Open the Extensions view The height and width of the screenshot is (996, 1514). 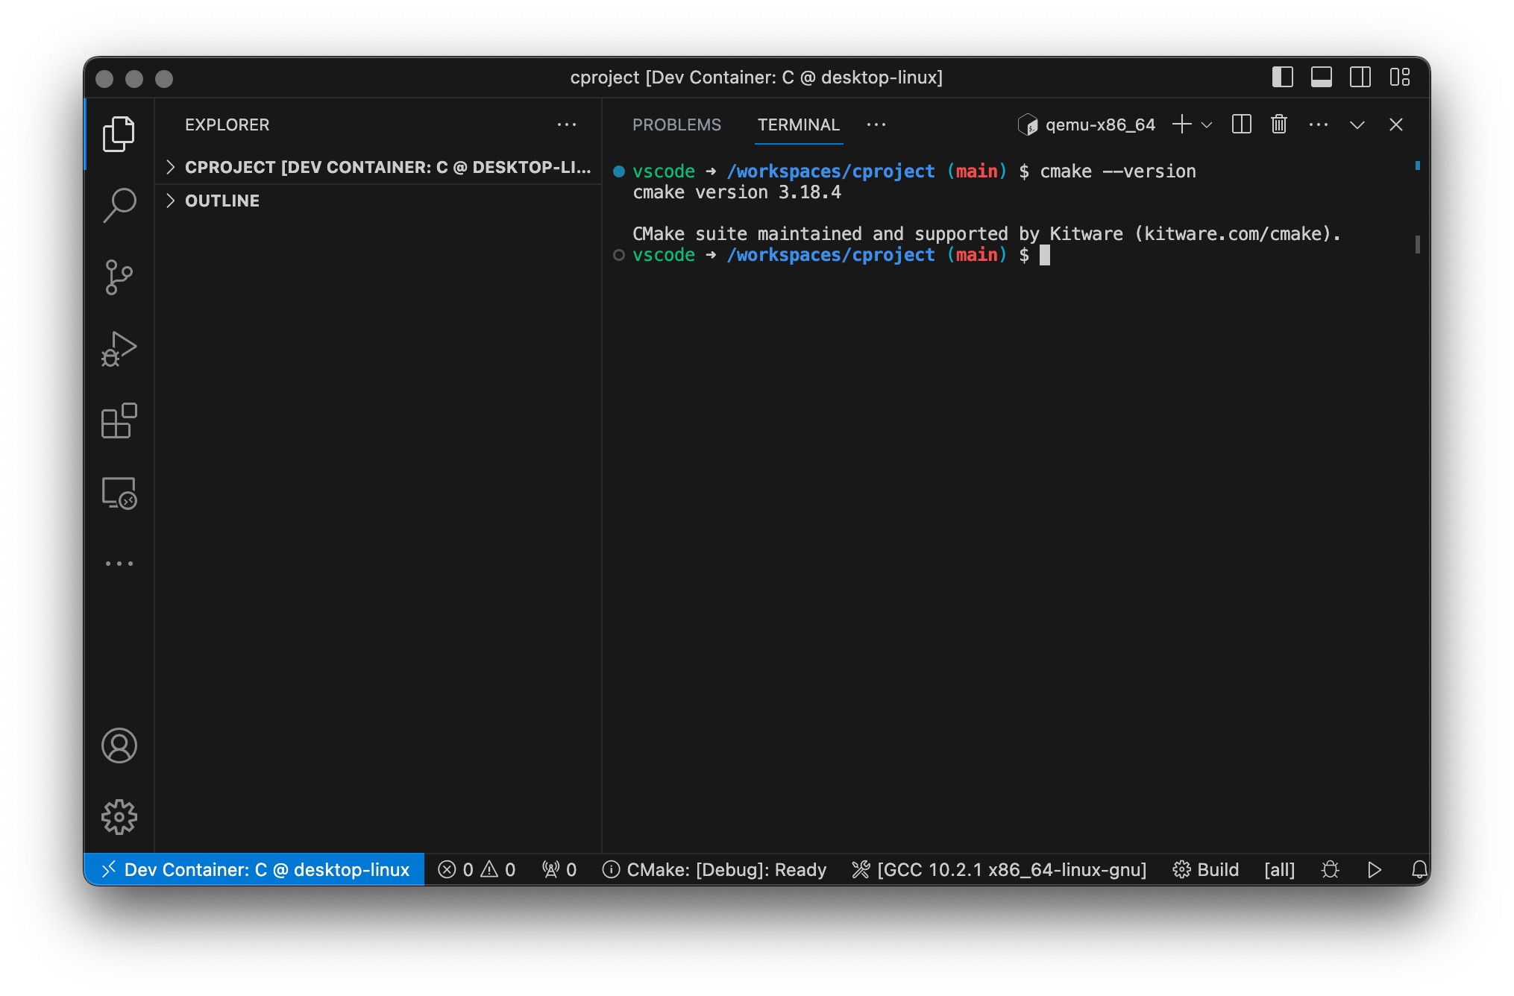point(119,421)
